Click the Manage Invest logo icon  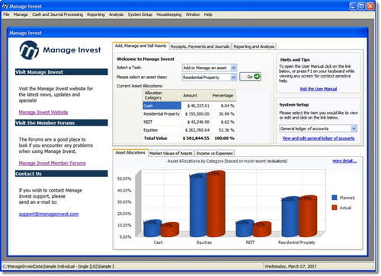point(29,50)
